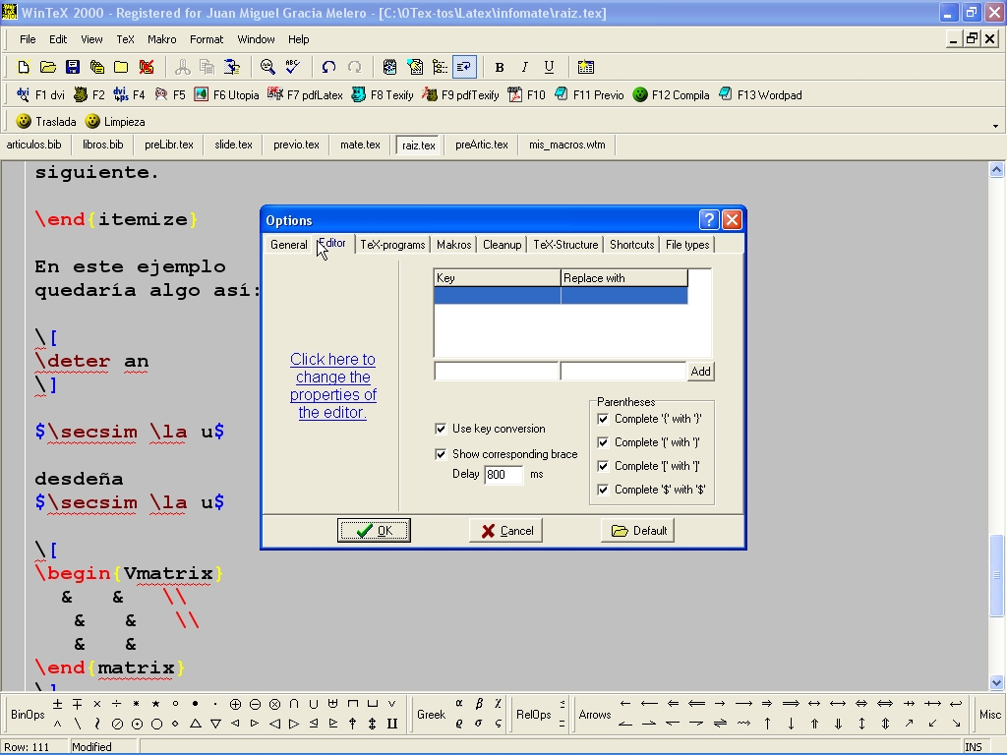The image size is (1007, 755).
Task: Click the editor scrollbar up arrow
Action: point(997,169)
